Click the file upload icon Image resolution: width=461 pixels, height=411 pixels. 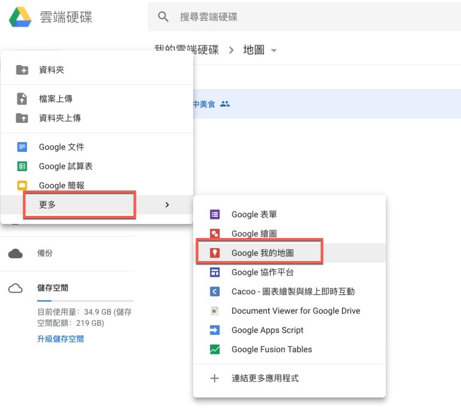(x=22, y=99)
